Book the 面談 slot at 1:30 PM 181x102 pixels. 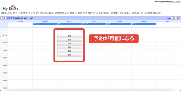70,47
